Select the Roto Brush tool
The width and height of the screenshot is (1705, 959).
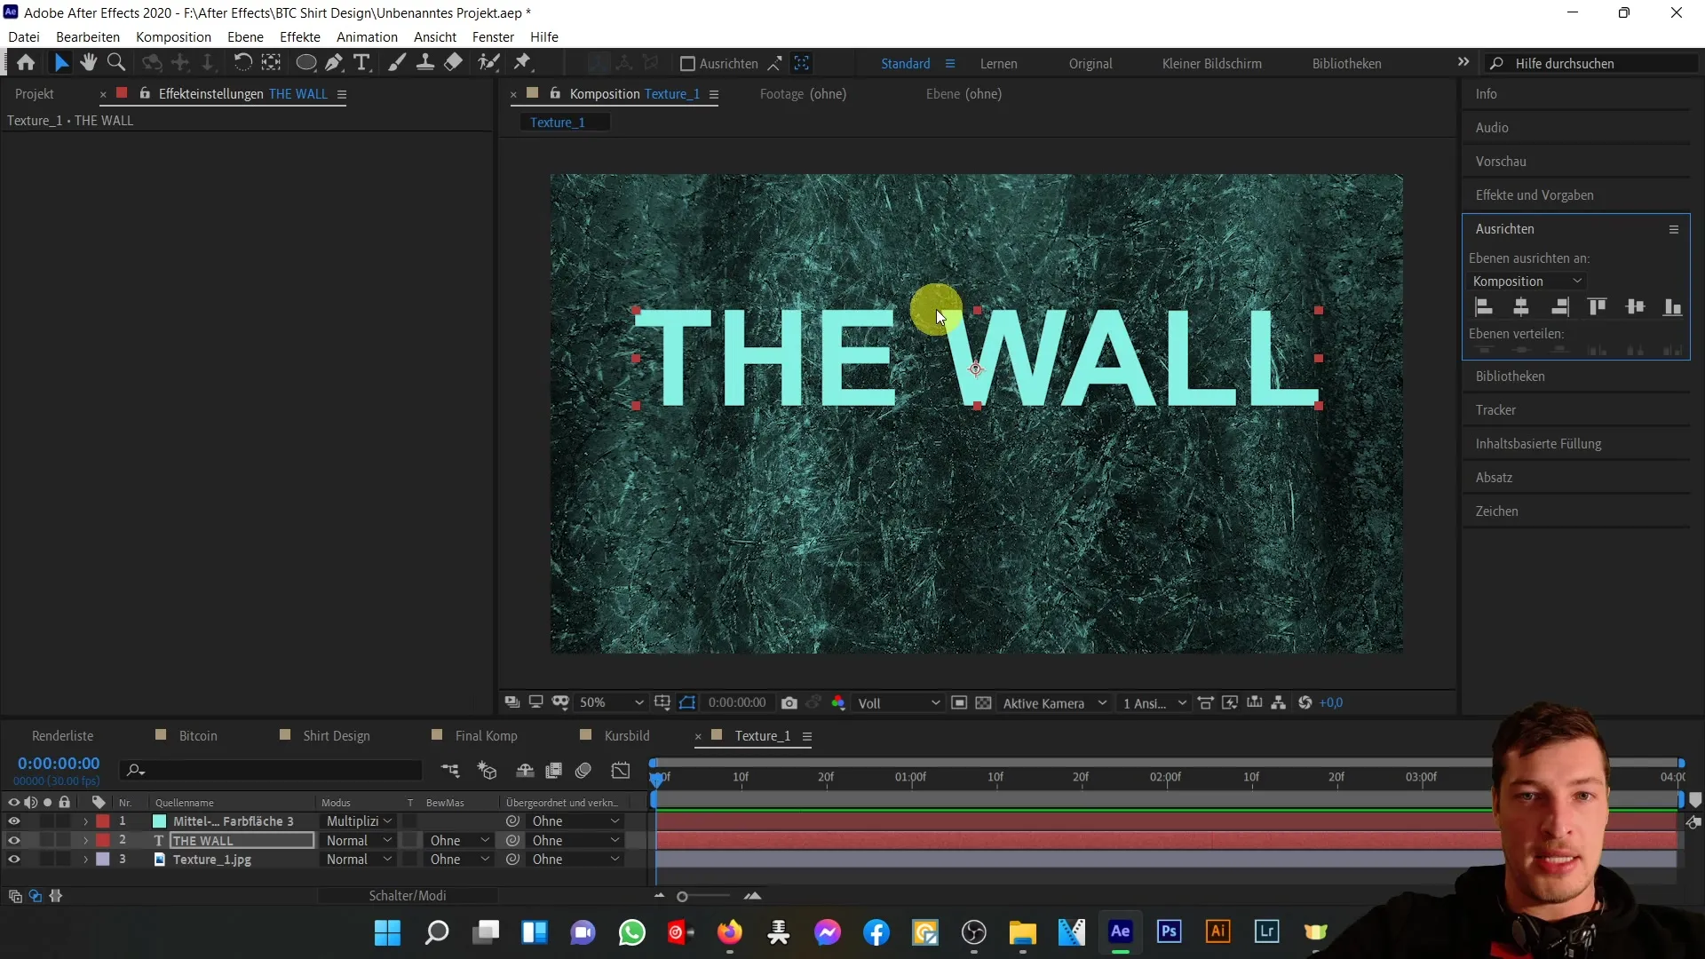(488, 63)
